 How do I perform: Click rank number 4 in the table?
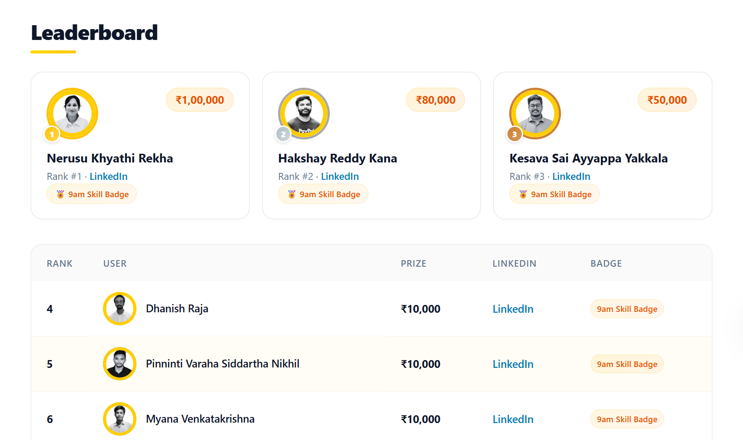(50, 309)
